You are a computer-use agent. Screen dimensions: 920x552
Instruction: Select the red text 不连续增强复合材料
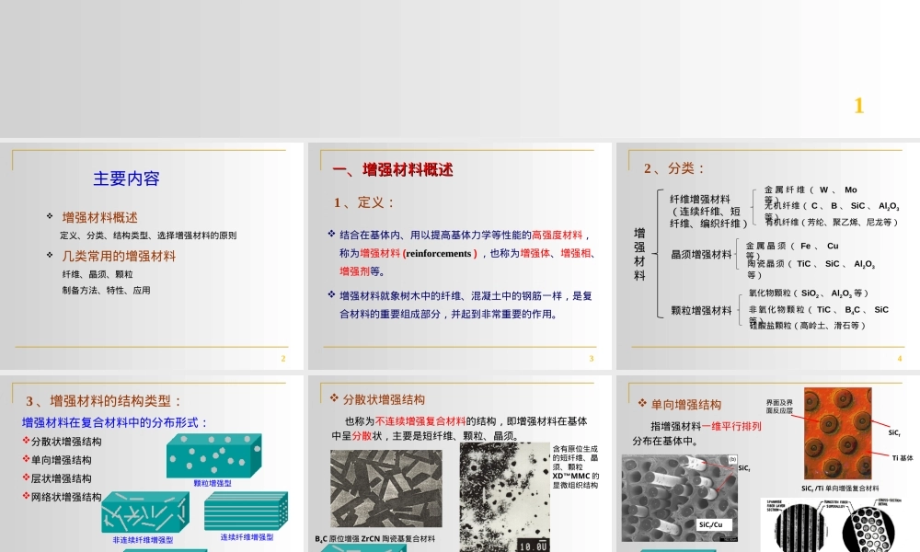click(420, 421)
